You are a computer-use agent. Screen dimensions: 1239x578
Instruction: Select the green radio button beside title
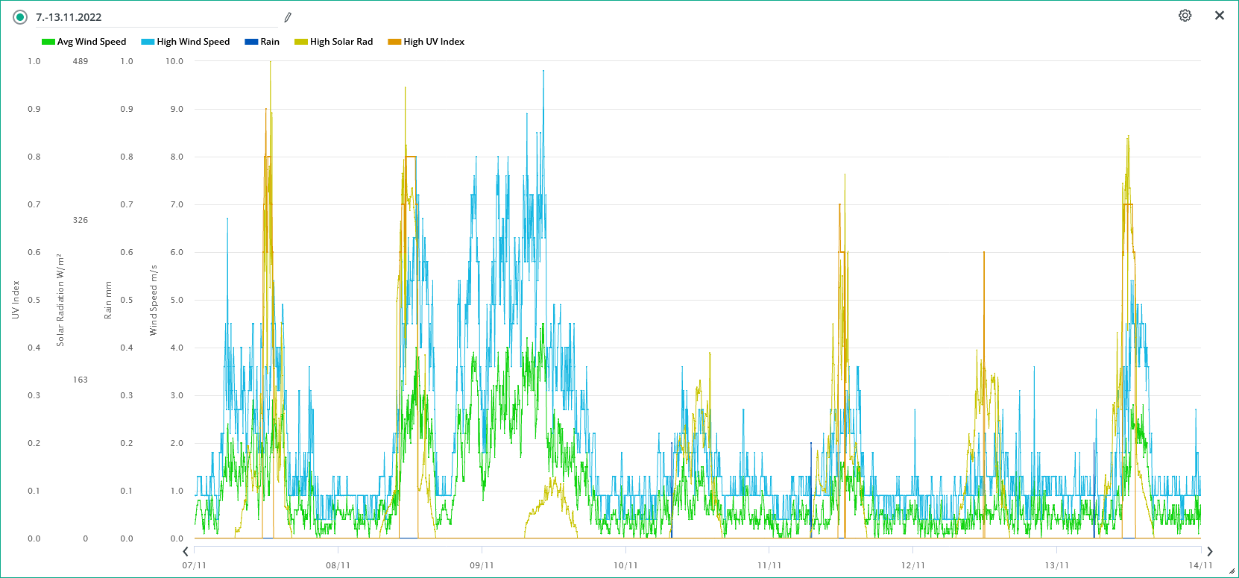point(20,17)
